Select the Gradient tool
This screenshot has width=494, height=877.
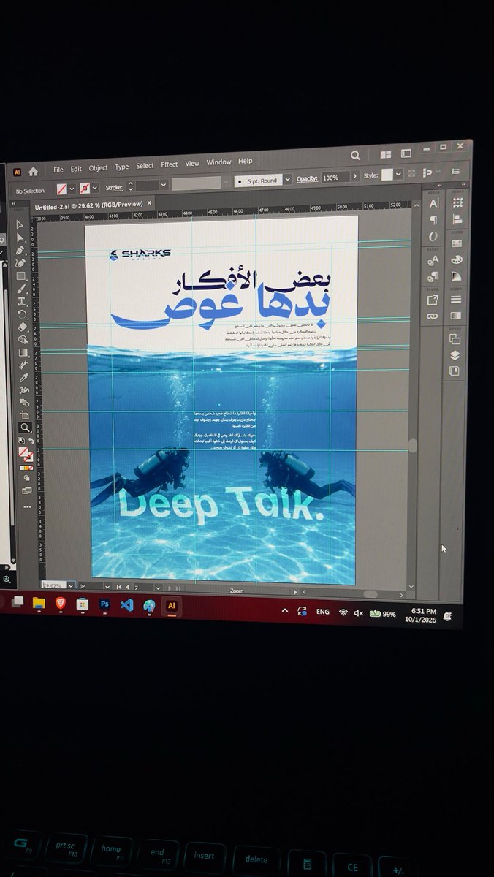tap(23, 352)
